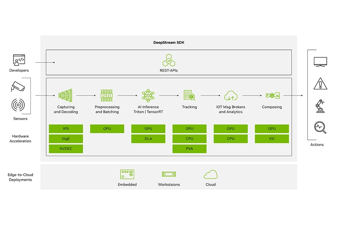This screenshot has height=225, width=338.
Task: Select the GigE acceleration box
Action: pyautogui.click(x=66, y=139)
